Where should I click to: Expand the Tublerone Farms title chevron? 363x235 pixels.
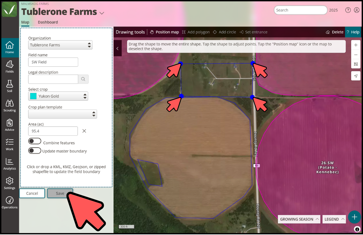pyautogui.click(x=102, y=13)
